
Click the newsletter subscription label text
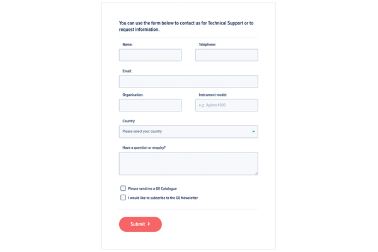pyautogui.click(x=163, y=198)
